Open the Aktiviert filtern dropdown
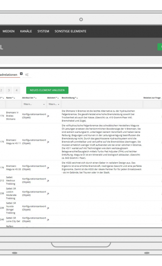The height and width of the screenshot is (266, 162). point(54,104)
